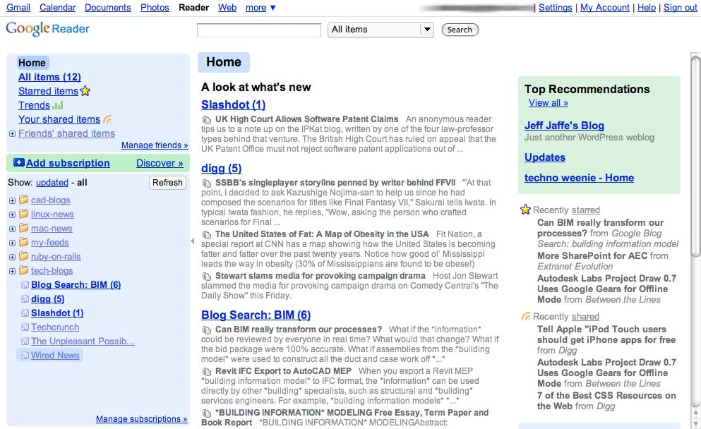Open Documents from the top navigation
The width and height of the screenshot is (701, 429).
108,8
